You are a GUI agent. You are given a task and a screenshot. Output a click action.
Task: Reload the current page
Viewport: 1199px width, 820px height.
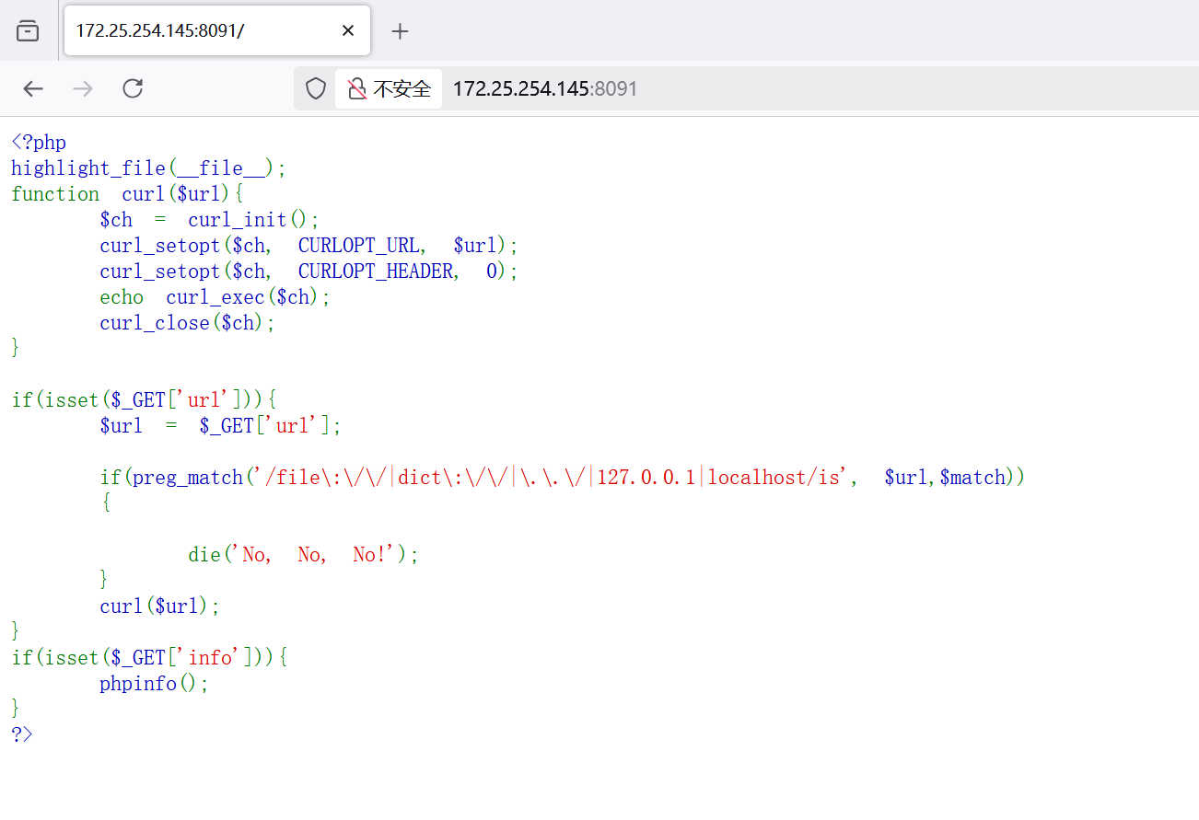[x=133, y=88]
